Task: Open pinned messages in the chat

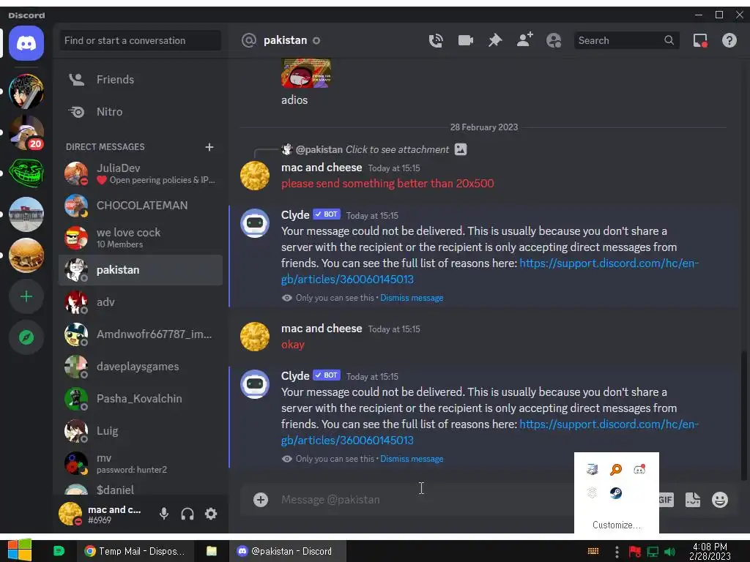Action: coord(495,41)
